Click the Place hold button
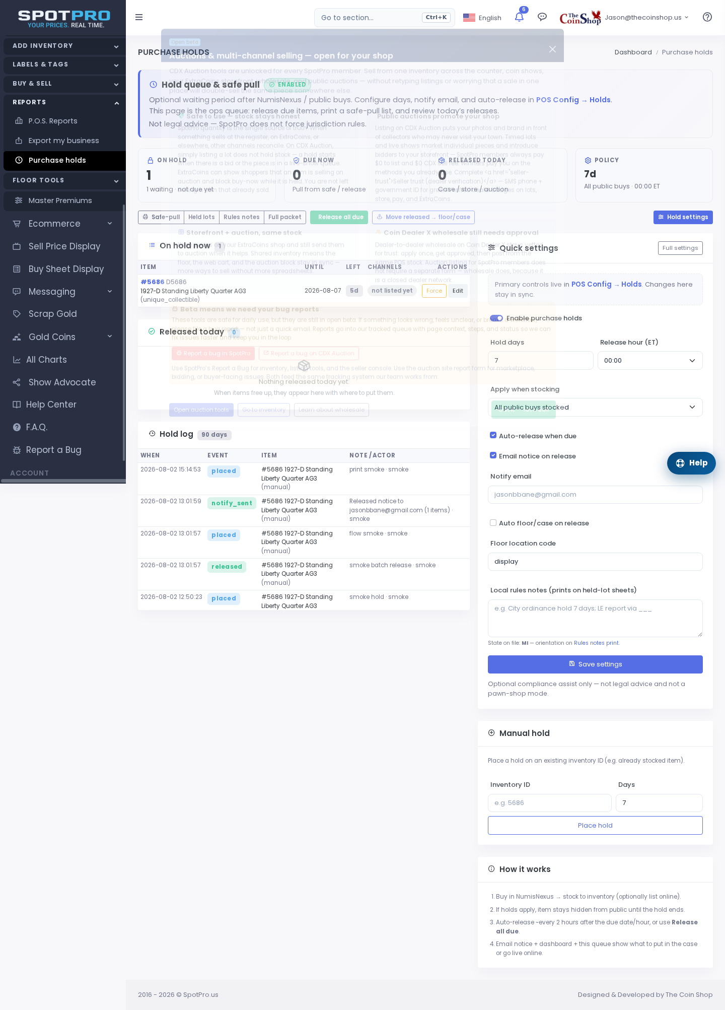Screen dimensions: 725x1010 point(595,825)
